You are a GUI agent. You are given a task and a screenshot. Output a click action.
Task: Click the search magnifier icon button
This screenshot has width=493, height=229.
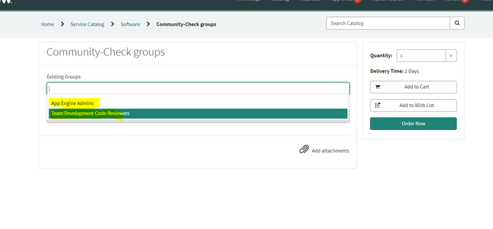click(457, 23)
